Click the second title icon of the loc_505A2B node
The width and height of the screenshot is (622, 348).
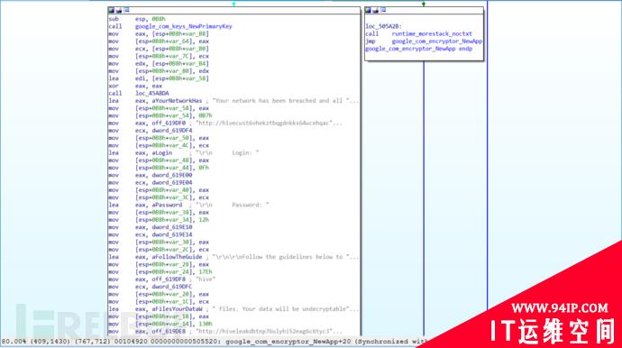376,10
